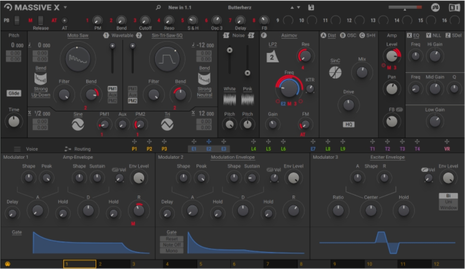Screen dimensions: 465x269
Task: Select the Uni mode button
Action: tap(449, 202)
